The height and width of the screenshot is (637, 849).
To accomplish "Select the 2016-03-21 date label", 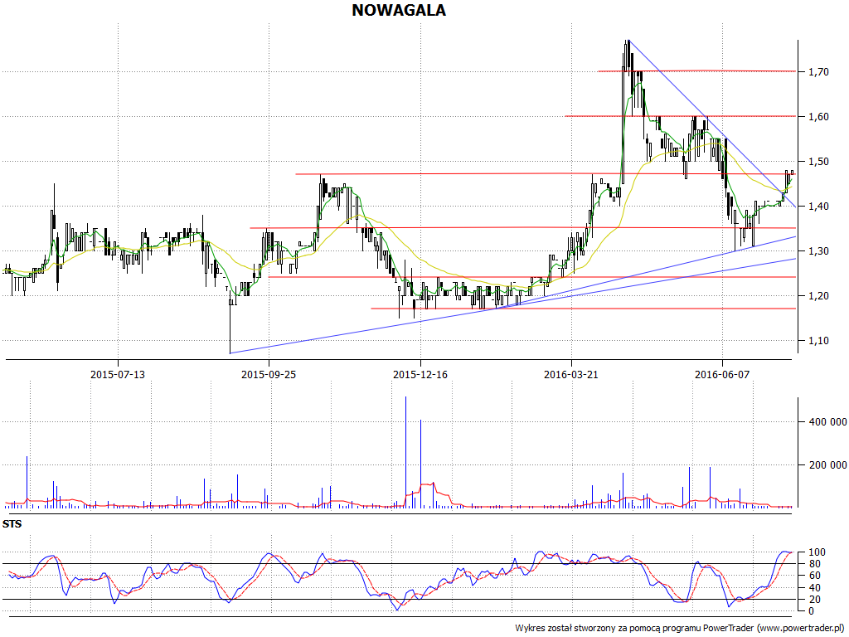I will point(571,374).
